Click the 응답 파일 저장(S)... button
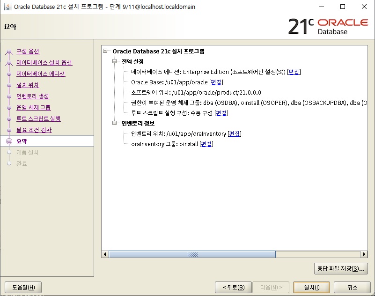This screenshot has height=296, width=375. [x=341, y=269]
